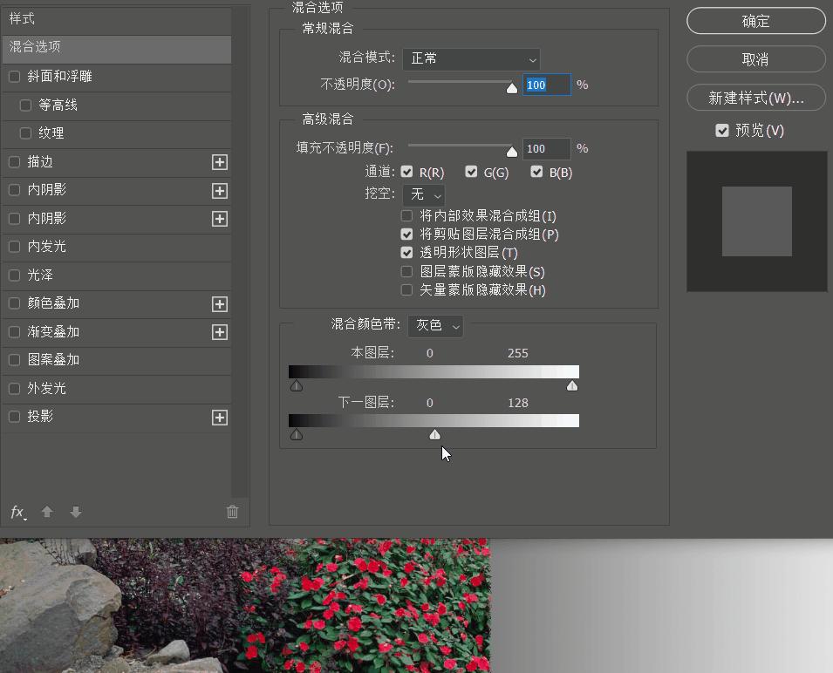
Task: Open the 挖空 dropdown
Action: (425, 194)
